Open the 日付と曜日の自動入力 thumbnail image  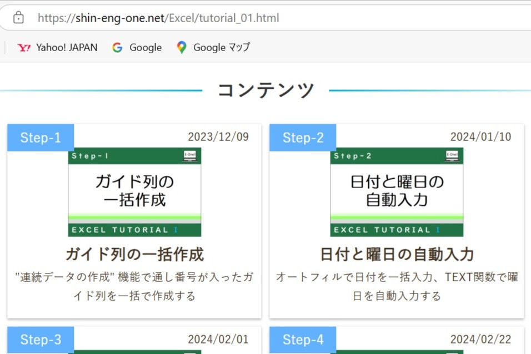[x=397, y=192]
